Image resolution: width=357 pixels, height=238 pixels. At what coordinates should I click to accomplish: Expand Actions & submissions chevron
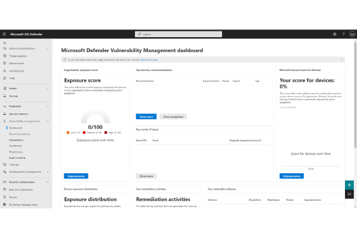(x=47, y=49)
